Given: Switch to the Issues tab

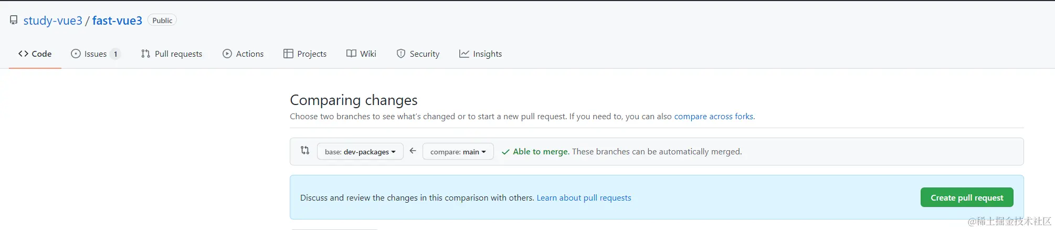Looking at the screenshot, I should coord(95,54).
